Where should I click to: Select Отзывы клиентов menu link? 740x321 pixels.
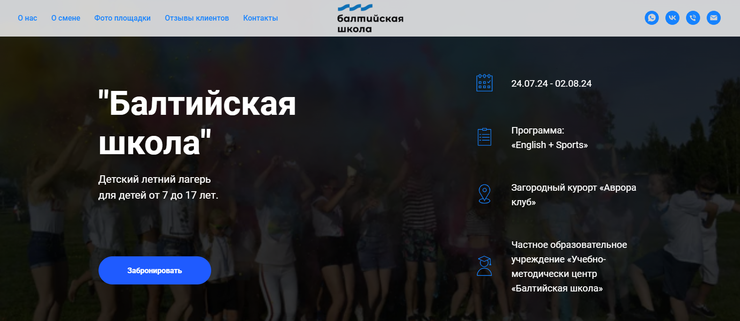point(197,18)
